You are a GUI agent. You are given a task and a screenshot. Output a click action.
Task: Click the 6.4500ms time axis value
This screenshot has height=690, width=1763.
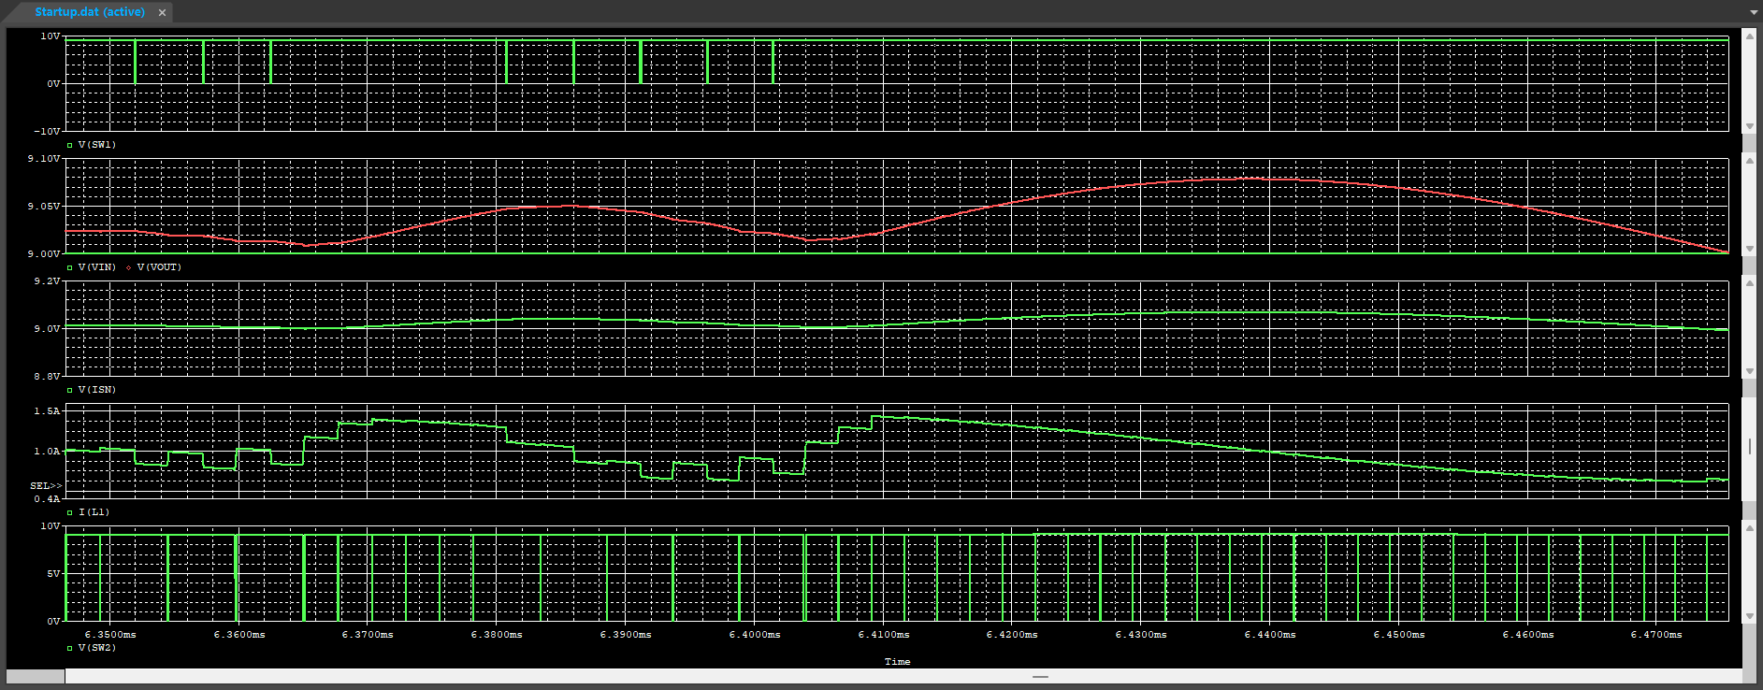click(1399, 635)
